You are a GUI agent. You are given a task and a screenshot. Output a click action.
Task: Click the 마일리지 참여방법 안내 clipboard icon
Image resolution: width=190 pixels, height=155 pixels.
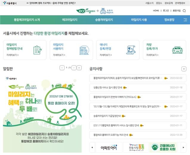click(37, 50)
